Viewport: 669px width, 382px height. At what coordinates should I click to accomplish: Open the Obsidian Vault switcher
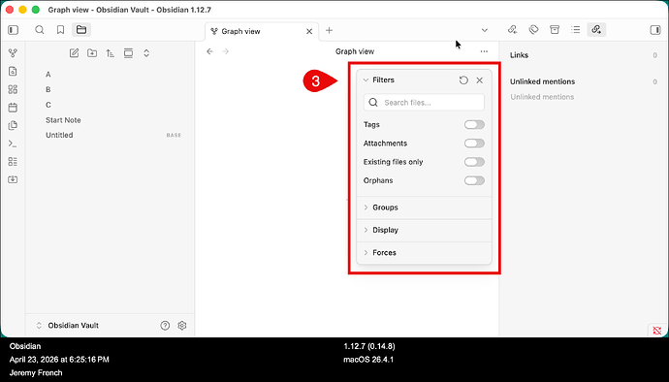tap(68, 325)
